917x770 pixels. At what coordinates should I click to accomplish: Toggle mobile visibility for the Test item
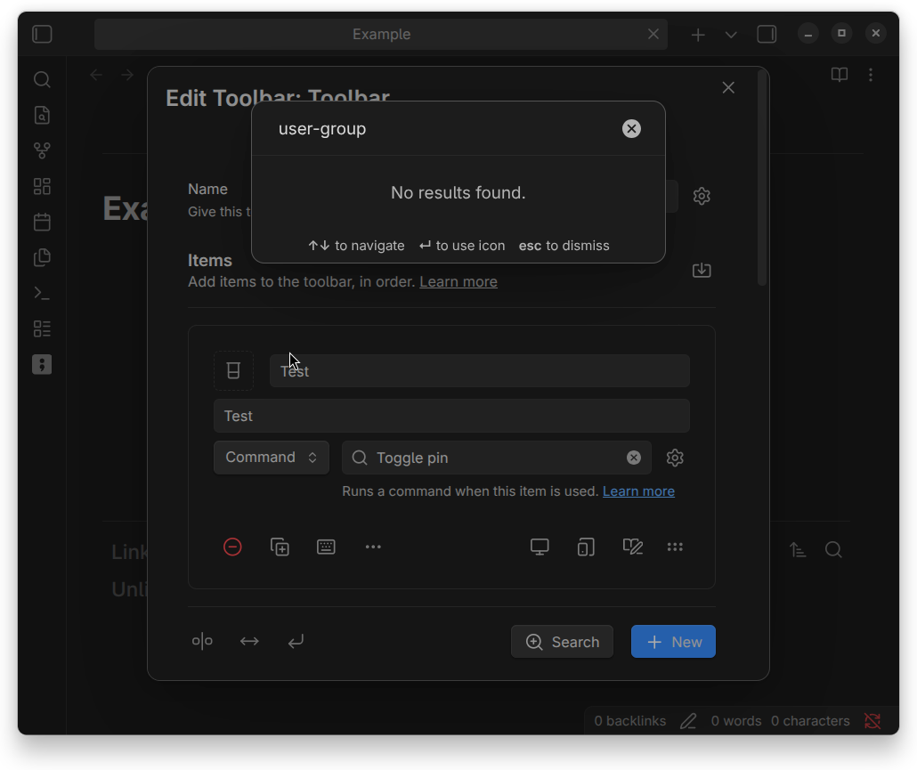[x=586, y=547]
